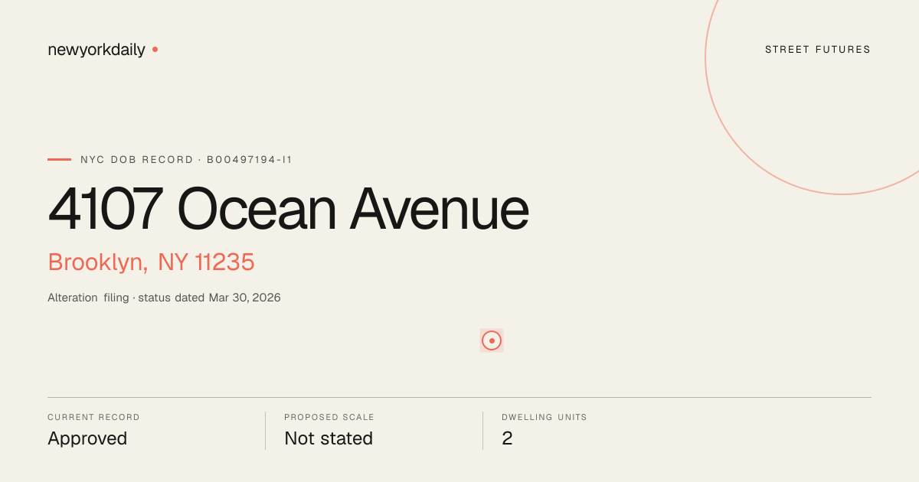Click the circular target marker icon
The width and height of the screenshot is (919, 482).
pos(492,340)
